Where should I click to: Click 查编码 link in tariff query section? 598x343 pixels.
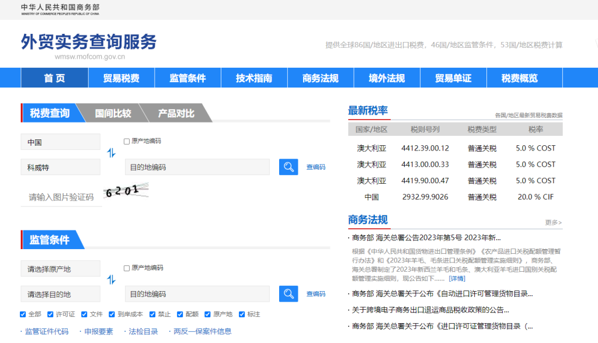click(x=316, y=167)
